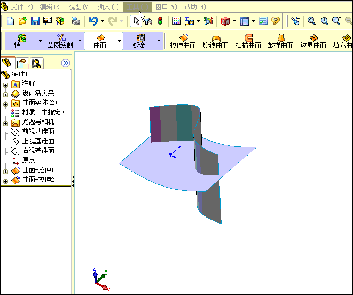
Task: Click the Previous View icon
Action: pos(295,21)
